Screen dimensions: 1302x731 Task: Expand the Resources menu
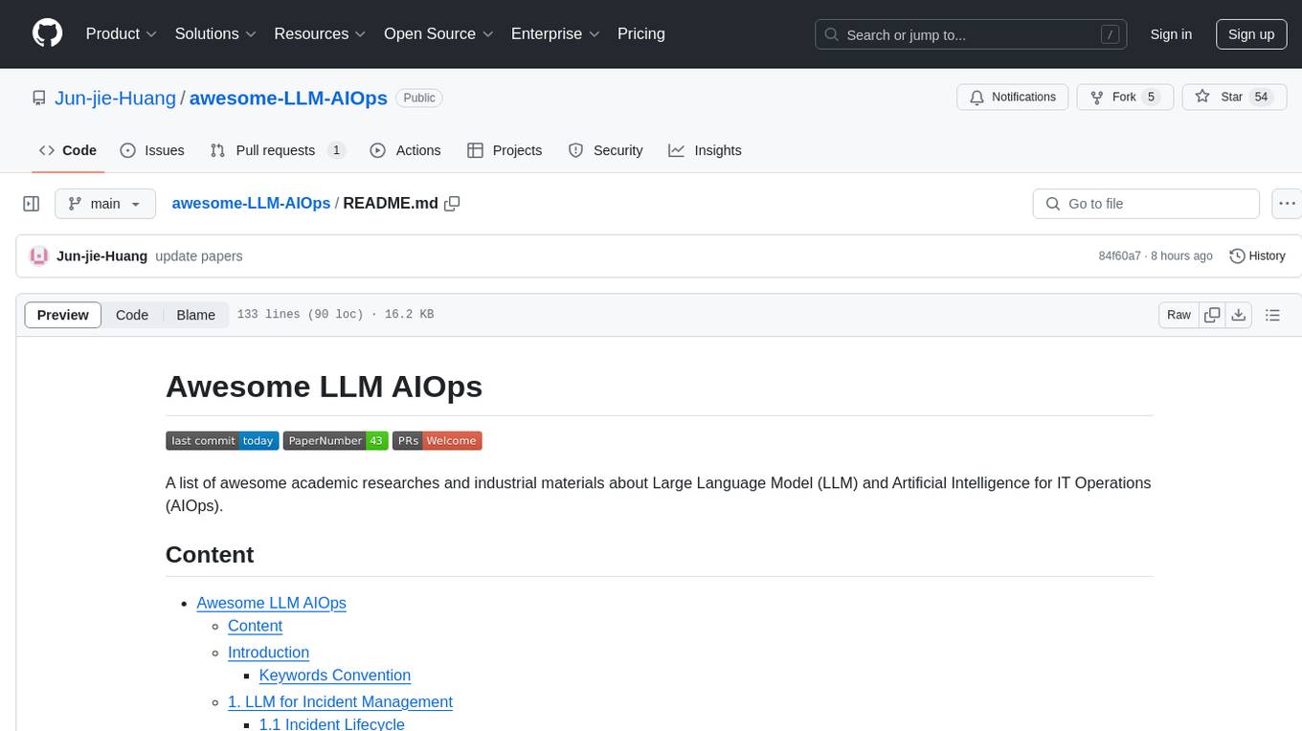[x=320, y=33]
